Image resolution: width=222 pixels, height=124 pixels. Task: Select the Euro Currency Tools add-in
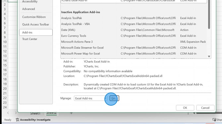point(134,36)
